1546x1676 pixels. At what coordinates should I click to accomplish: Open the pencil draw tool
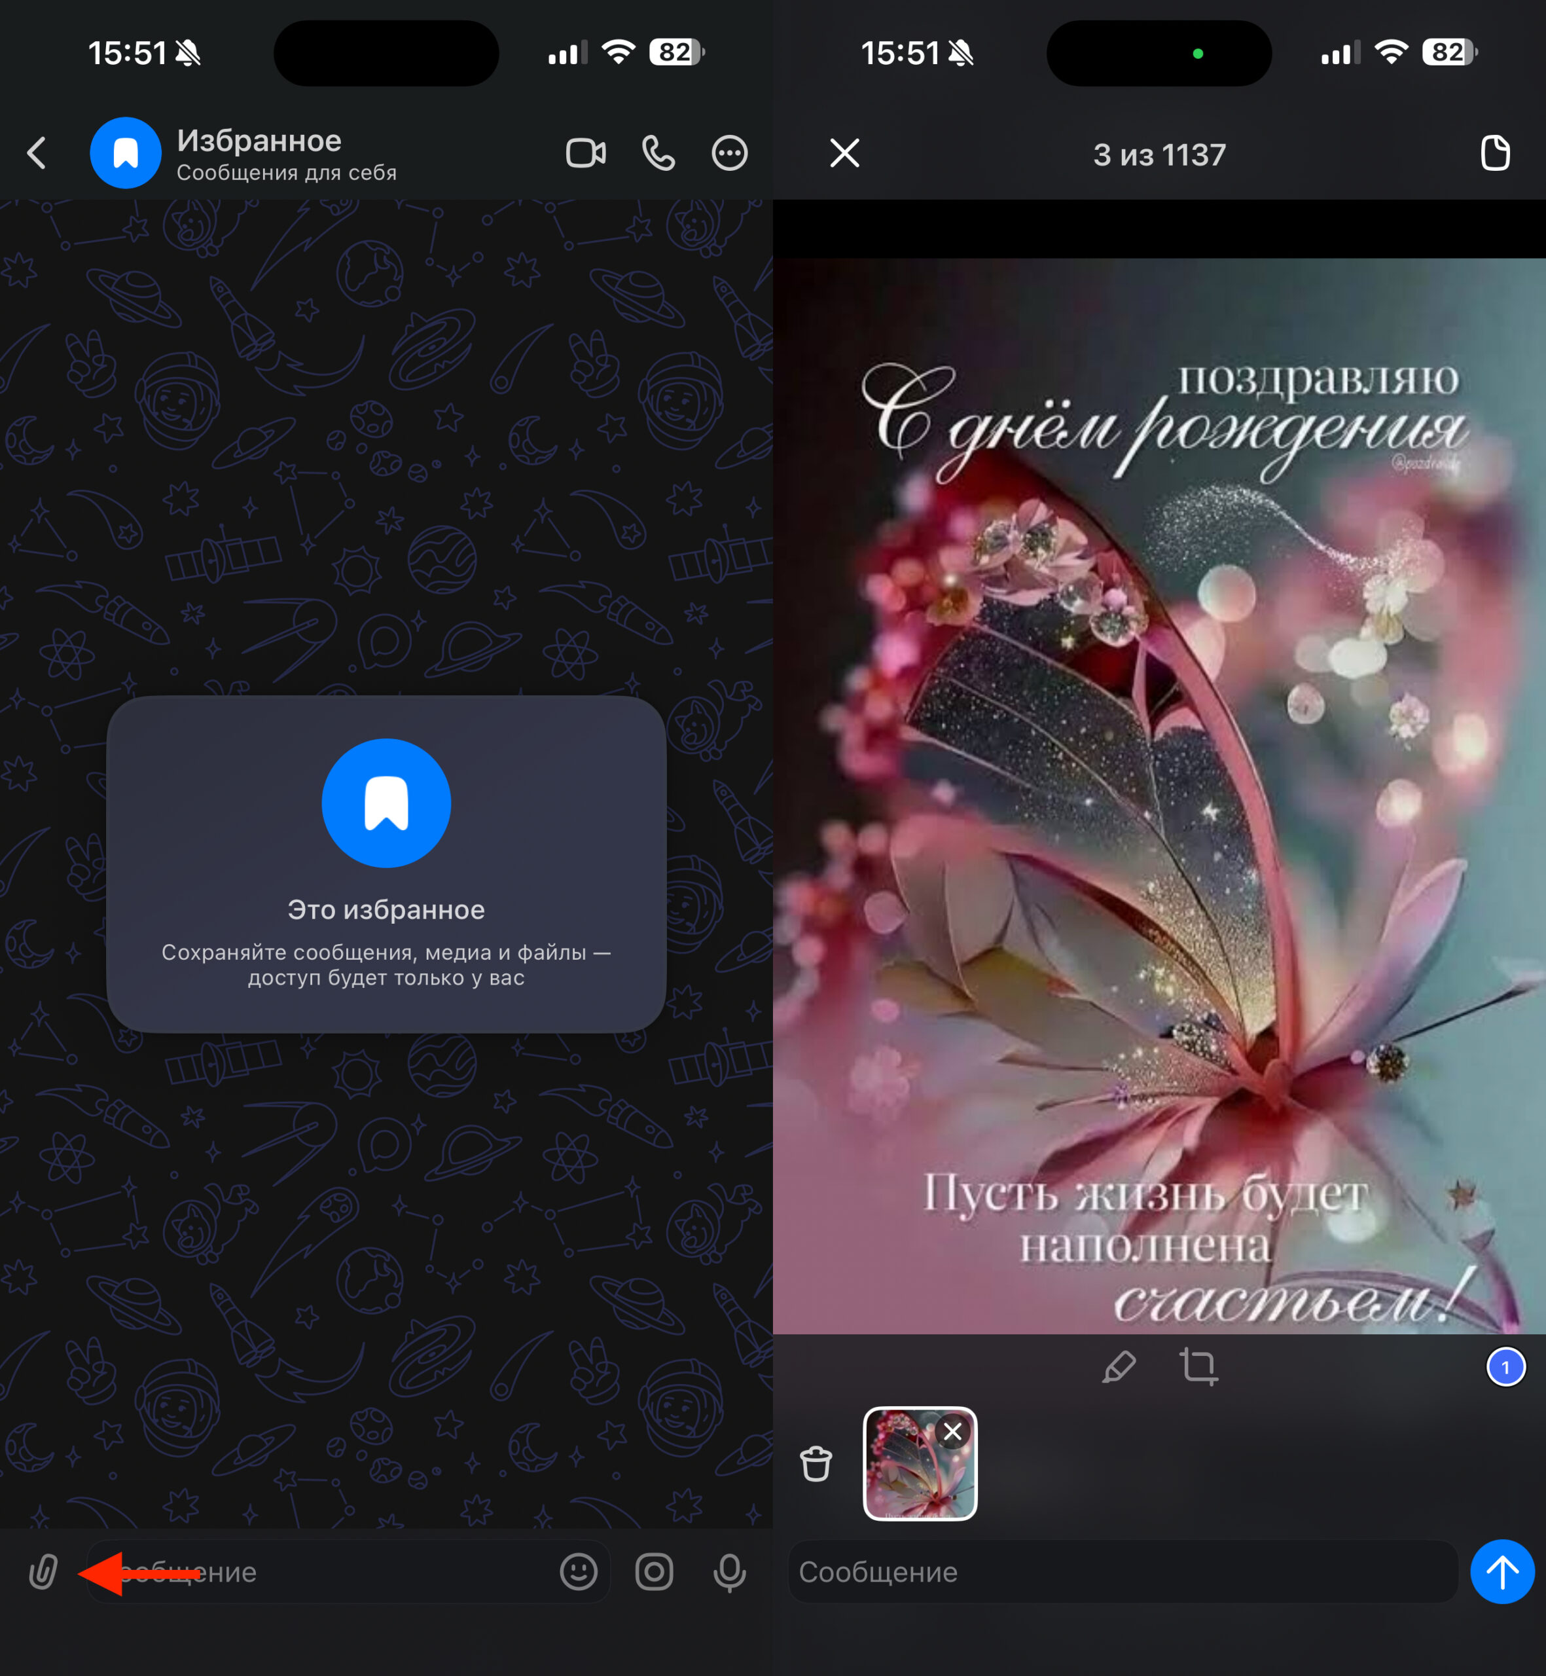1119,1367
